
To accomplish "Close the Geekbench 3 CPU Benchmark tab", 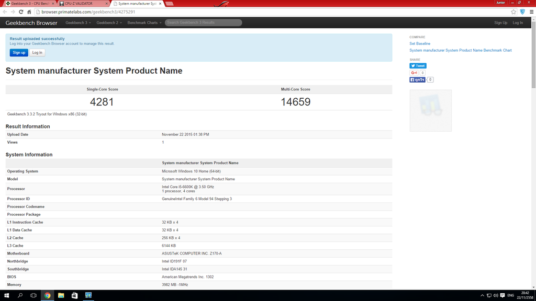I will tap(53, 4).
